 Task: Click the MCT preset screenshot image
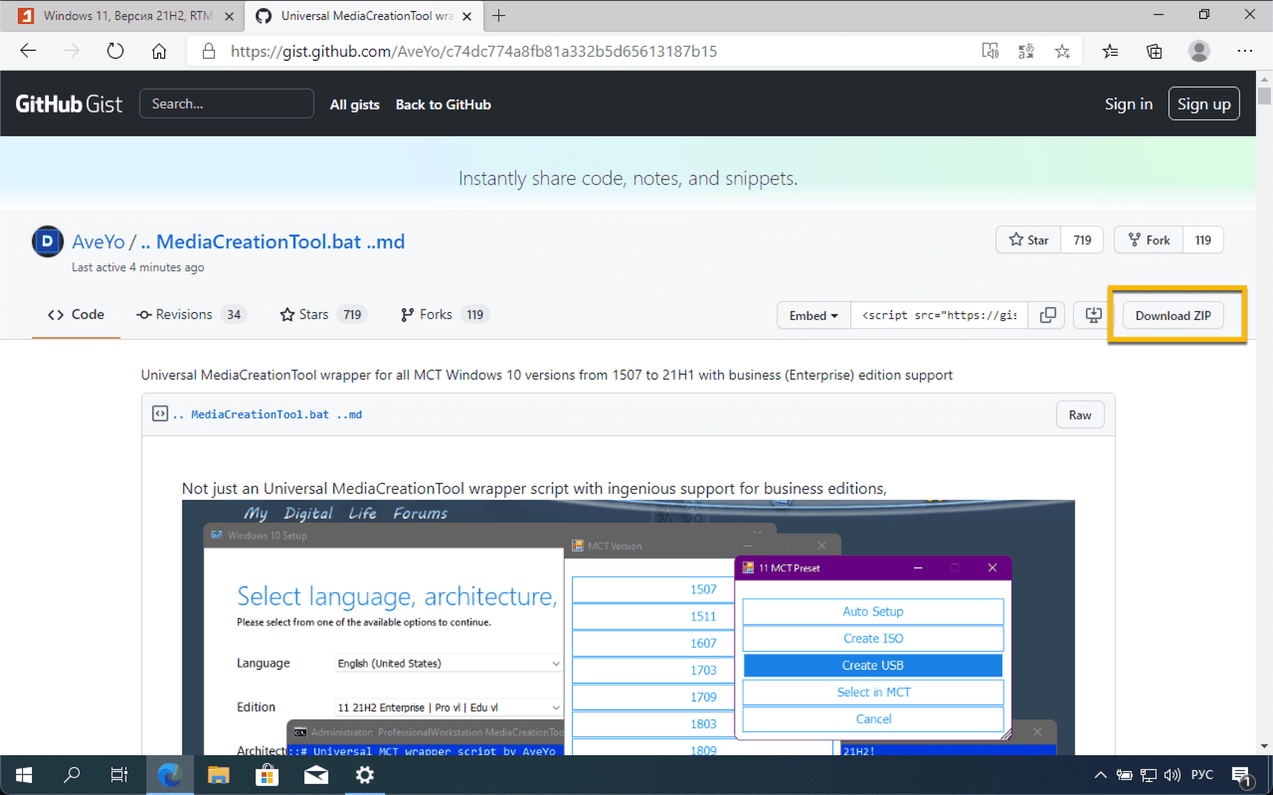[x=628, y=627]
